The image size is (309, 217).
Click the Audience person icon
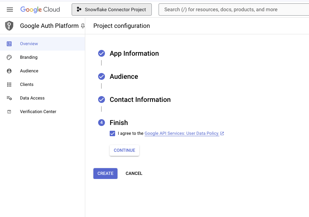pos(9,71)
